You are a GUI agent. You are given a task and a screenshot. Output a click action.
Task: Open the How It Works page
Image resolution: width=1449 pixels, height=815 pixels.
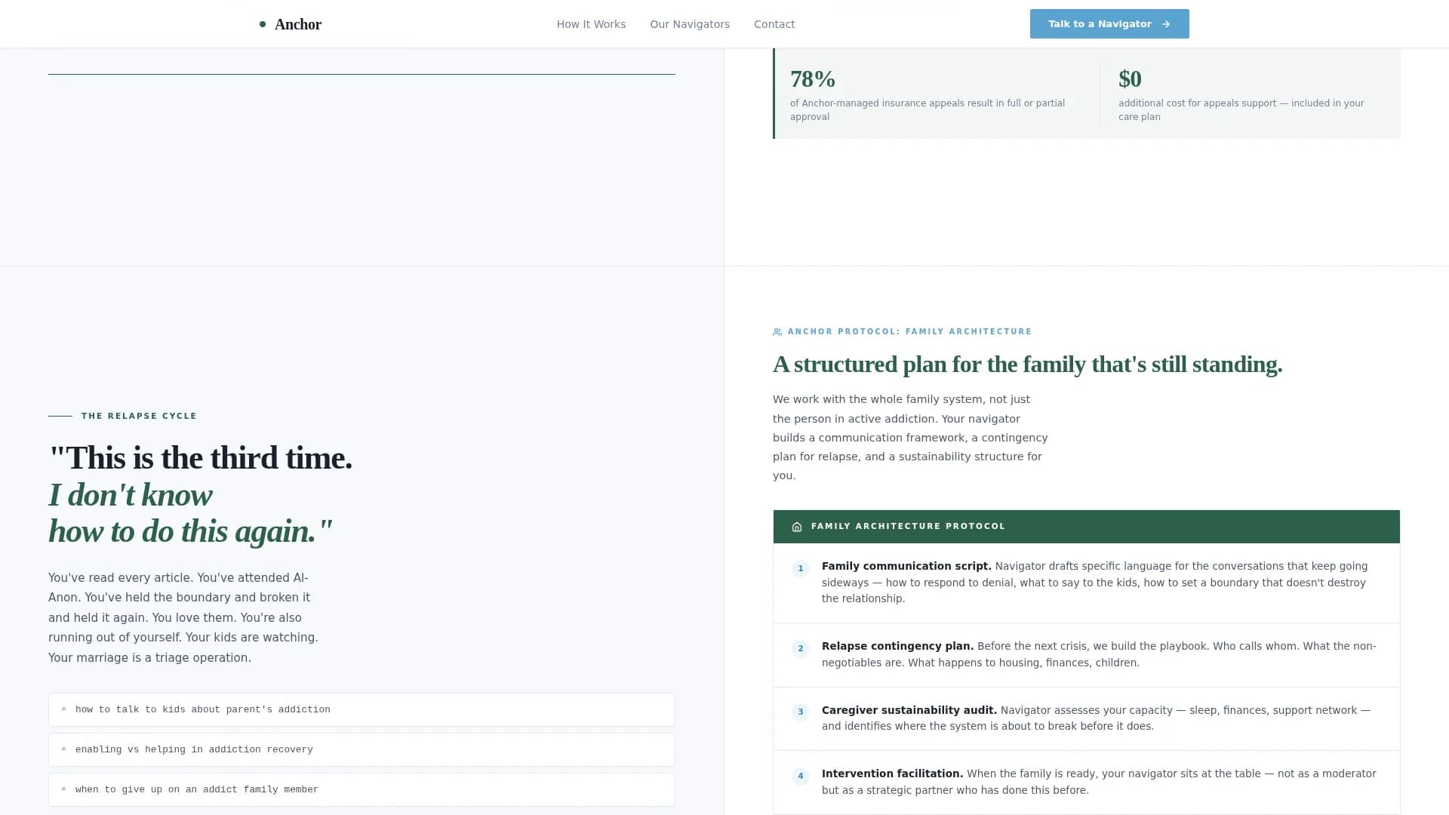coord(591,24)
